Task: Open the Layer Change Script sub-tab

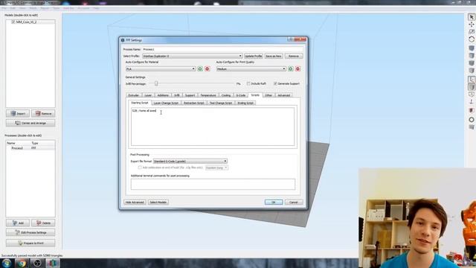Action: tap(166, 103)
